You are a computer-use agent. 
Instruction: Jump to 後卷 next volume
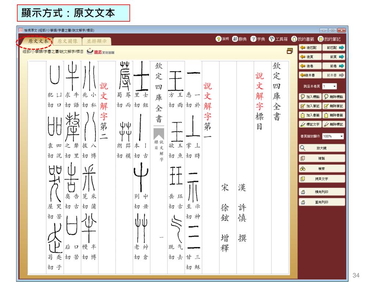[310, 66]
